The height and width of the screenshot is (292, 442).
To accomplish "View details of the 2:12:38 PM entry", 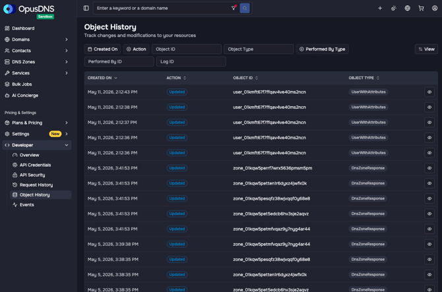I will (x=429, y=107).
